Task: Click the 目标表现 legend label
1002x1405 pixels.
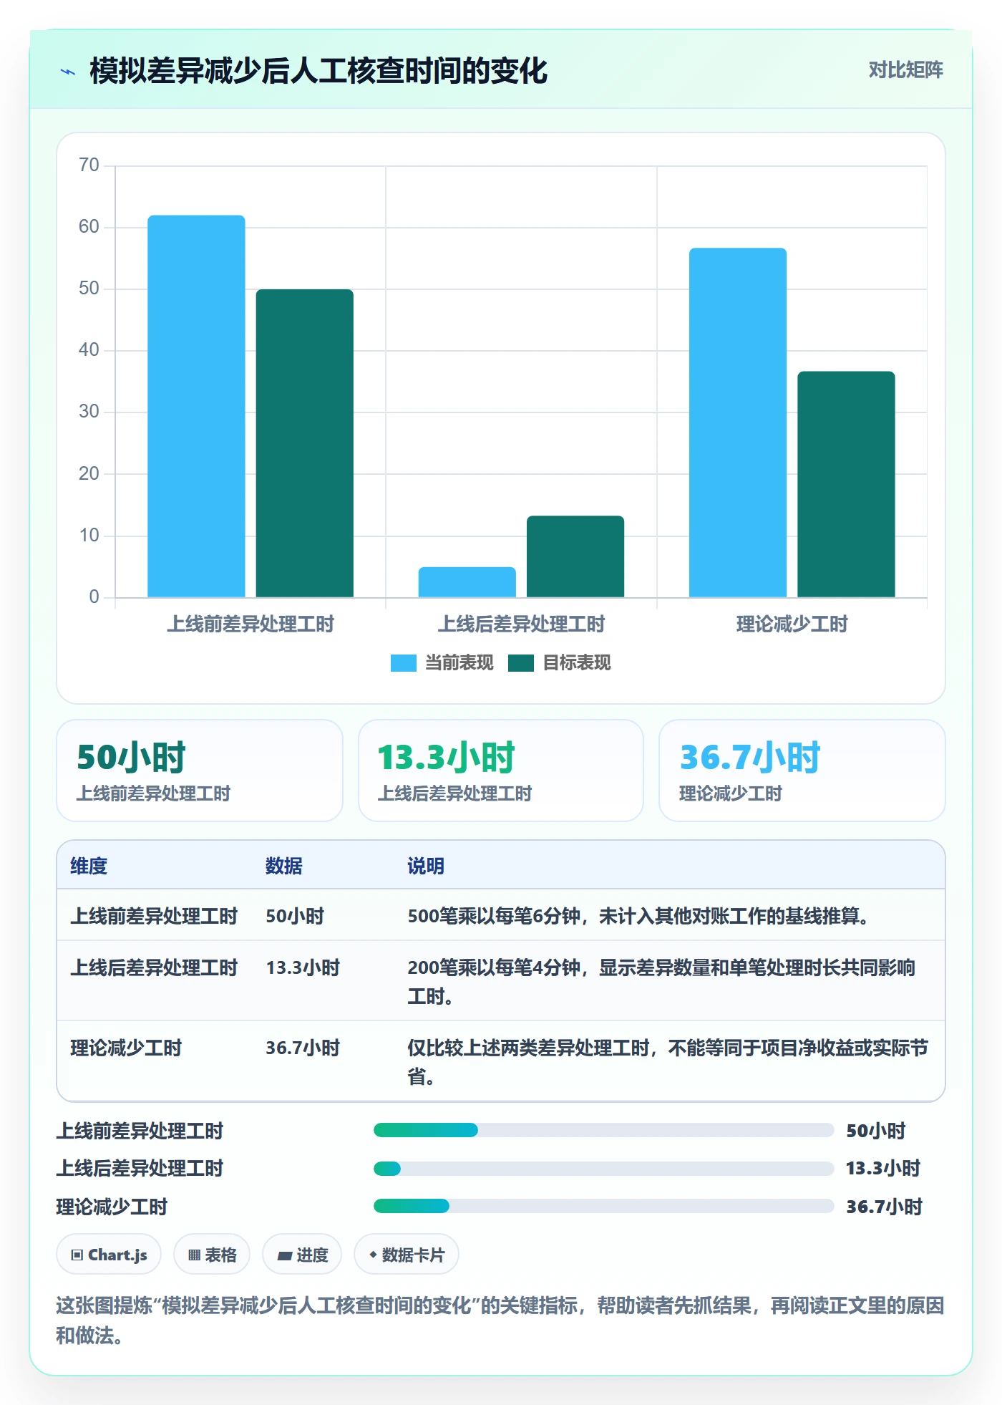Action: click(576, 663)
